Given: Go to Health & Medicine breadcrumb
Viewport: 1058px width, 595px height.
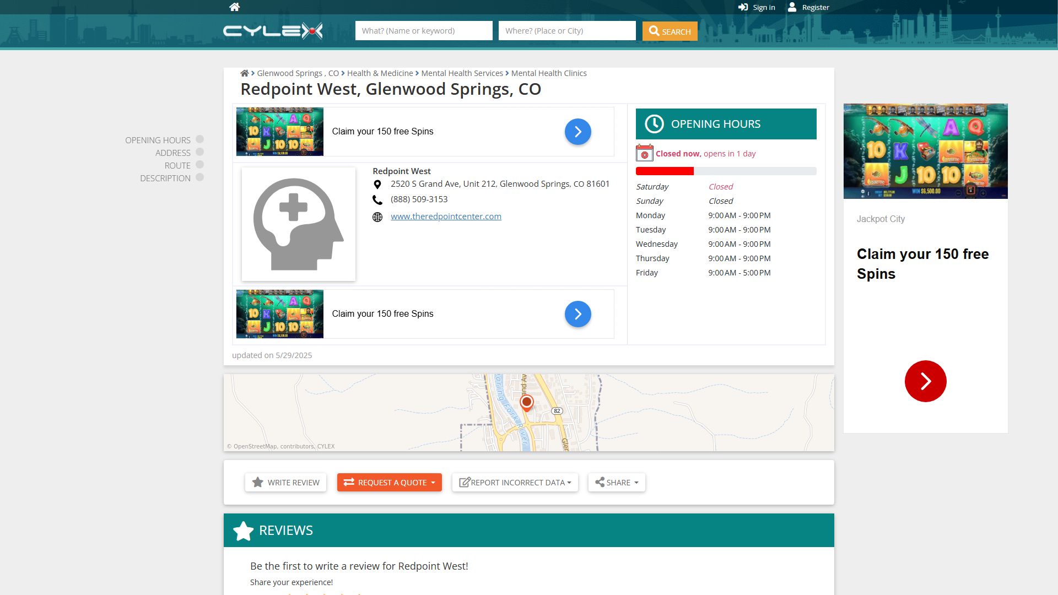Looking at the screenshot, I should tap(380, 73).
